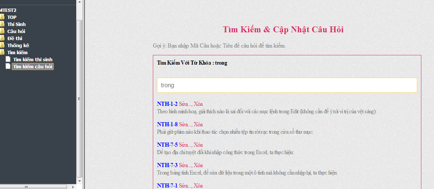Open the Thống kê tree item
This screenshot has height=189, width=434.
[18, 45]
